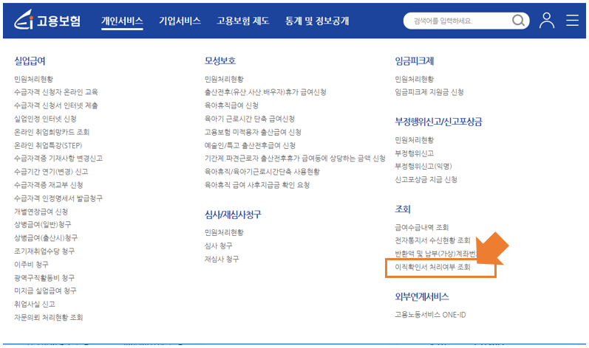The height and width of the screenshot is (348, 589).
Task: Go to 실업인정 인터넷 신청
Action: [46, 119]
